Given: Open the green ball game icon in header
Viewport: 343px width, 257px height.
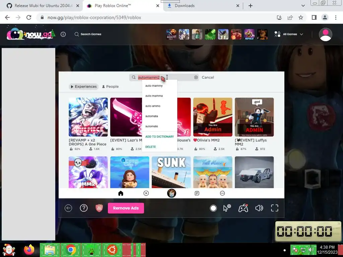Looking at the screenshot, I should (x=210, y=34).
